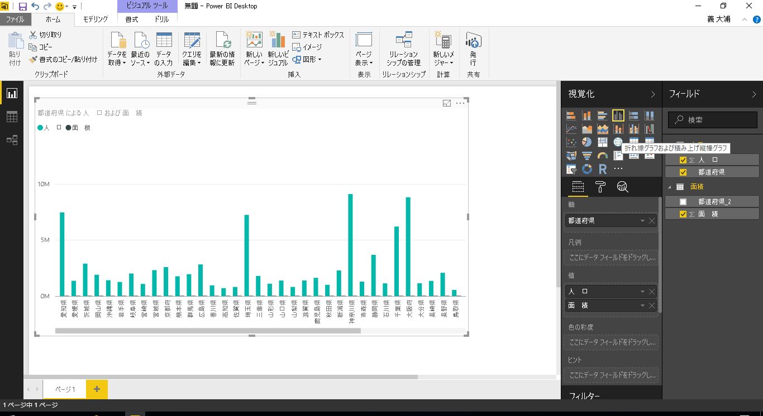Select the clustered bar chart visual
Image resolution: width=763 pixels, height=416 pixels.
[x=602, y=115]
